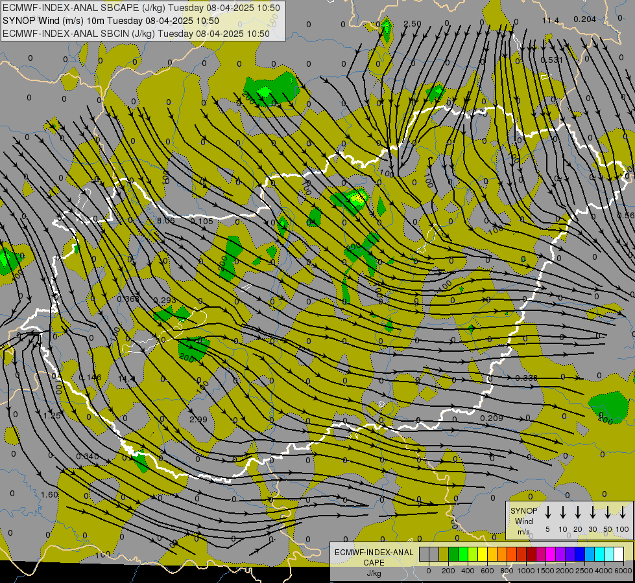The height and width of the screenshot is (583, 635).
Task: Click the wind arrow above the 20 label
Action: [x=577, y=512]
